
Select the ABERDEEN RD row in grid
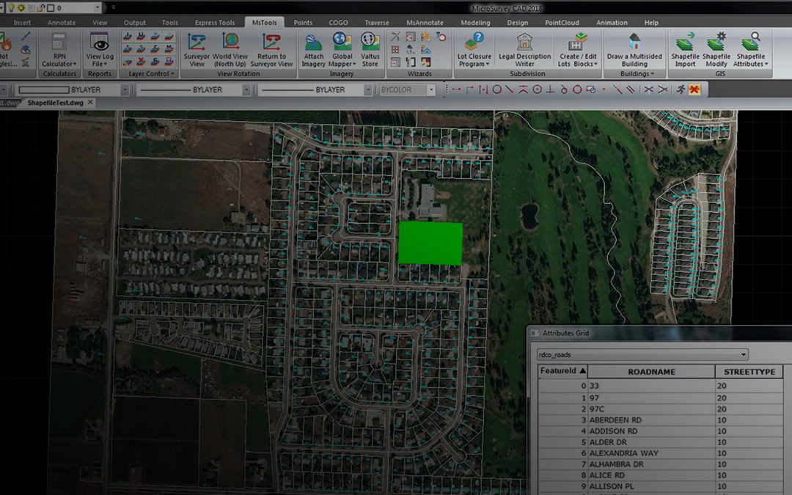[x=615, y=420]
